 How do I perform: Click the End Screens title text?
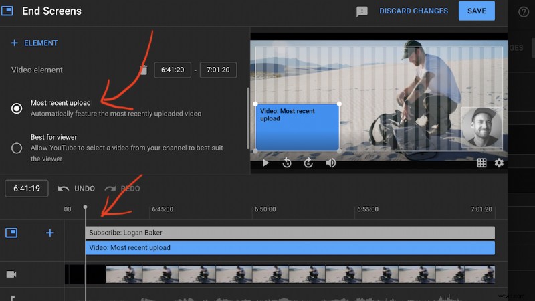click(52, 11)
